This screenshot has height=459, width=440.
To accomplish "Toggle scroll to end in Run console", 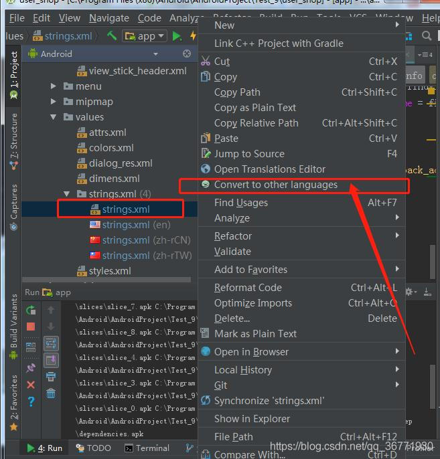I will click(51, 360).
